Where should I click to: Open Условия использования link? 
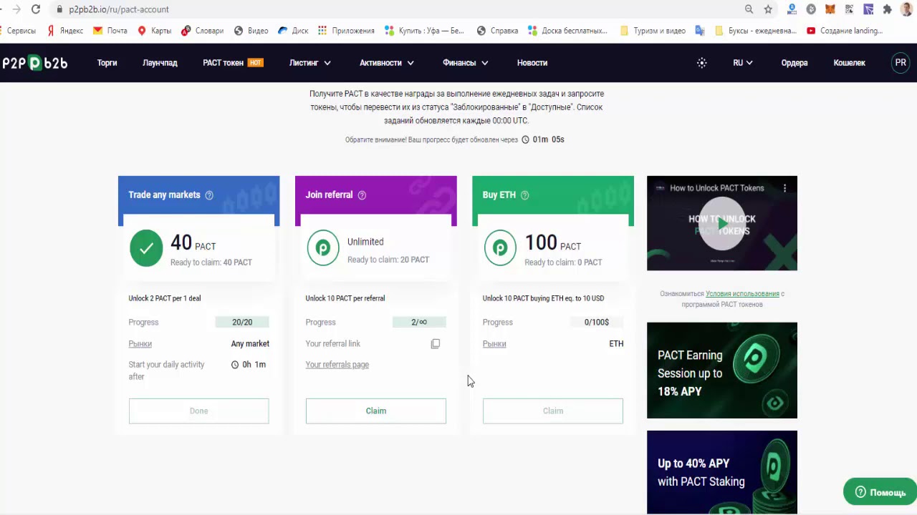point(742,294)
